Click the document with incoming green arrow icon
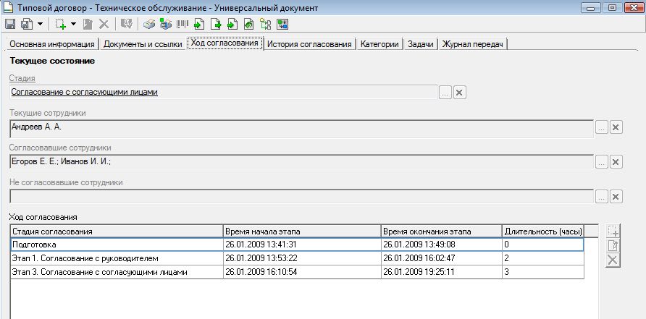The width and height of the screenshot is (646, 319). (199, 25)
